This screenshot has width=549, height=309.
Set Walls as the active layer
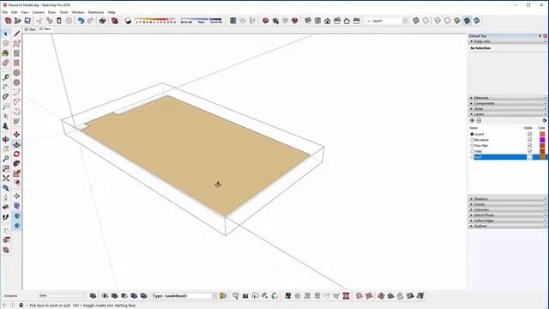(472, 151)
